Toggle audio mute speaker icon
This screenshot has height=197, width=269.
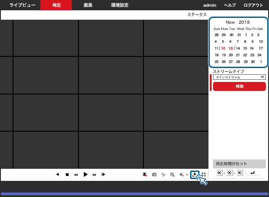pyautogui.click(x=182, y=175)
